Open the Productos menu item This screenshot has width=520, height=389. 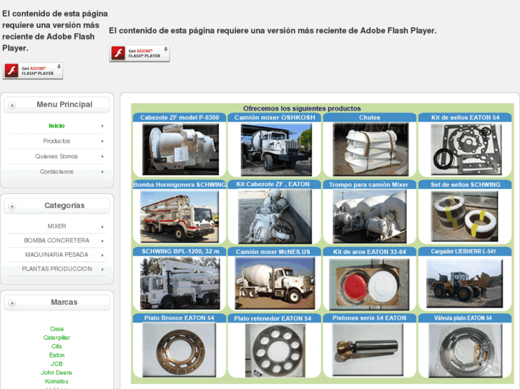coord(57,141)
